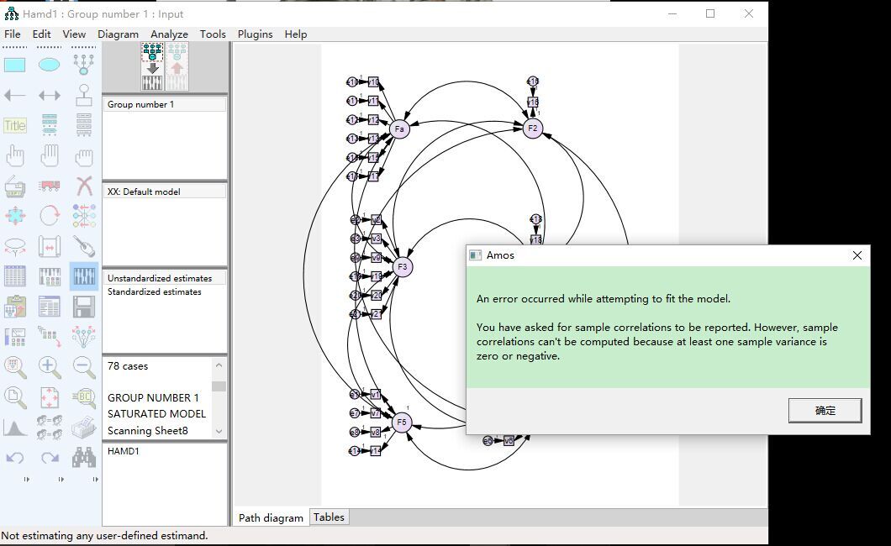Show degrees of freedom bell-curve icon
Viewport: 891px width, 546px height.
(15, 428)
